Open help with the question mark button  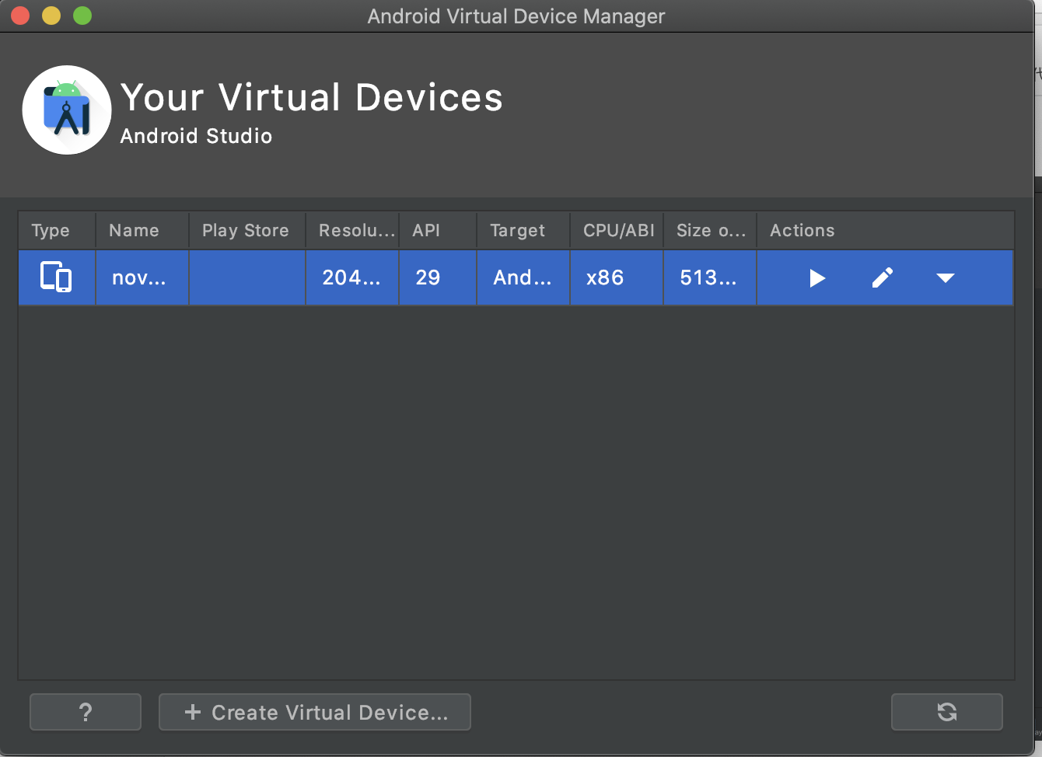tap(86, 712)
